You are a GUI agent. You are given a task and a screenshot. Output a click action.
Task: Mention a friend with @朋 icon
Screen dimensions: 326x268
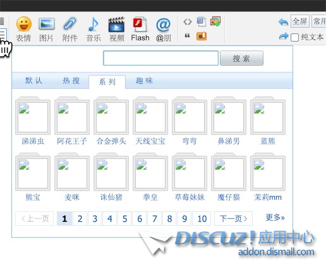click(x=163, y=29)
